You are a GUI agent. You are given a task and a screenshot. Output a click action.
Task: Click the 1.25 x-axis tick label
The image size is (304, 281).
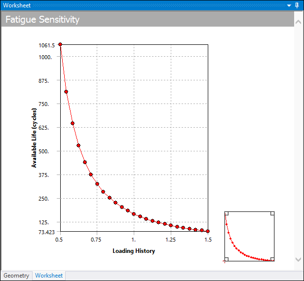[x=170, y=240]
